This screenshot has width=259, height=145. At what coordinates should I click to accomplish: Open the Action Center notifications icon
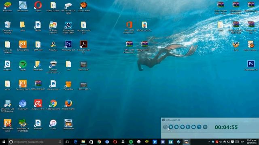[x=232, y=142]
